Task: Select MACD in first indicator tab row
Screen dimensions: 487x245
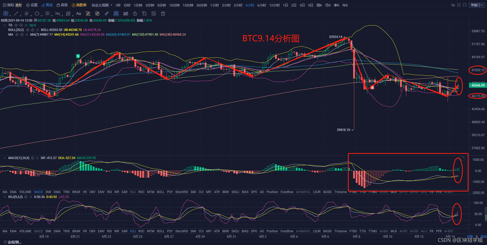Action: [38, 192]
